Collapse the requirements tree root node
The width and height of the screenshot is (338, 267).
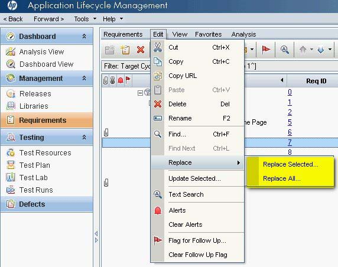[140, 93]
